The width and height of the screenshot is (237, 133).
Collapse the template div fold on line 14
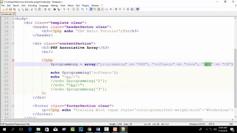(13, 23)
